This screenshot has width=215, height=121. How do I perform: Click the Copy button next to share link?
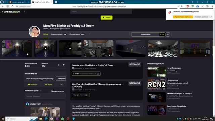61,79
